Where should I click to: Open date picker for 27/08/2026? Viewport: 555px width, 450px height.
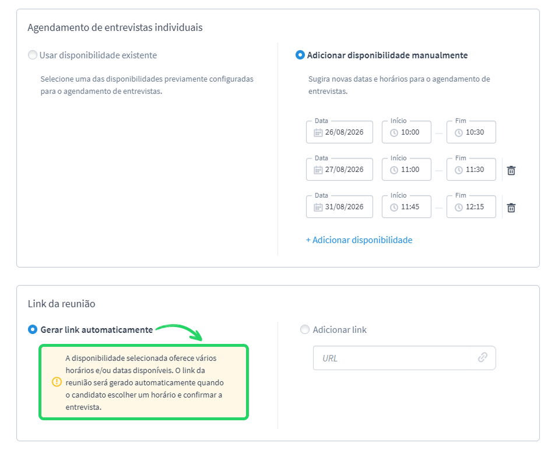[x=339, y=170]
